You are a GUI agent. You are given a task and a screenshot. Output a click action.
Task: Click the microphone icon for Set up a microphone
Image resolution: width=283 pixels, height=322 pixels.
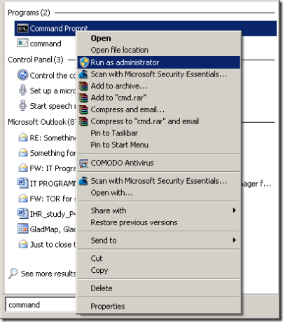tap(22, 90)
